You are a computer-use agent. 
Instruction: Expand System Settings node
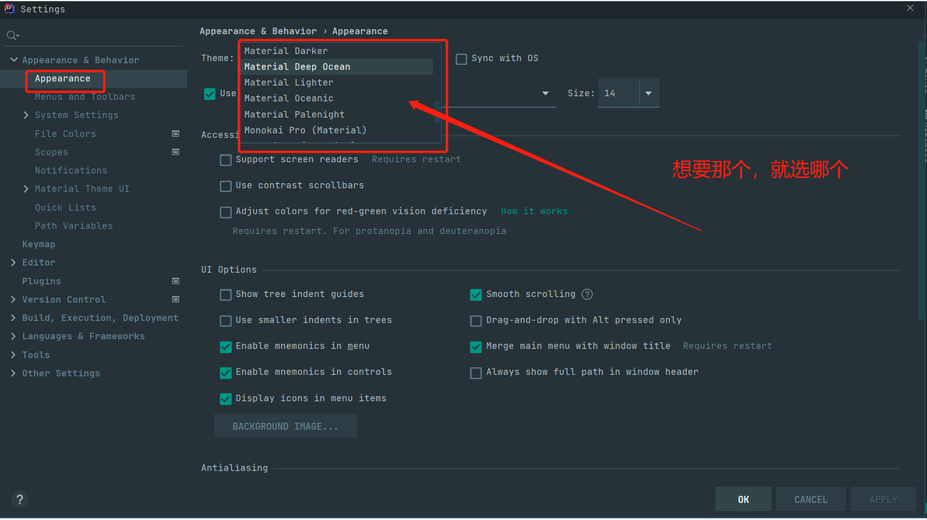pyautogui.click(x=26, y=115)
